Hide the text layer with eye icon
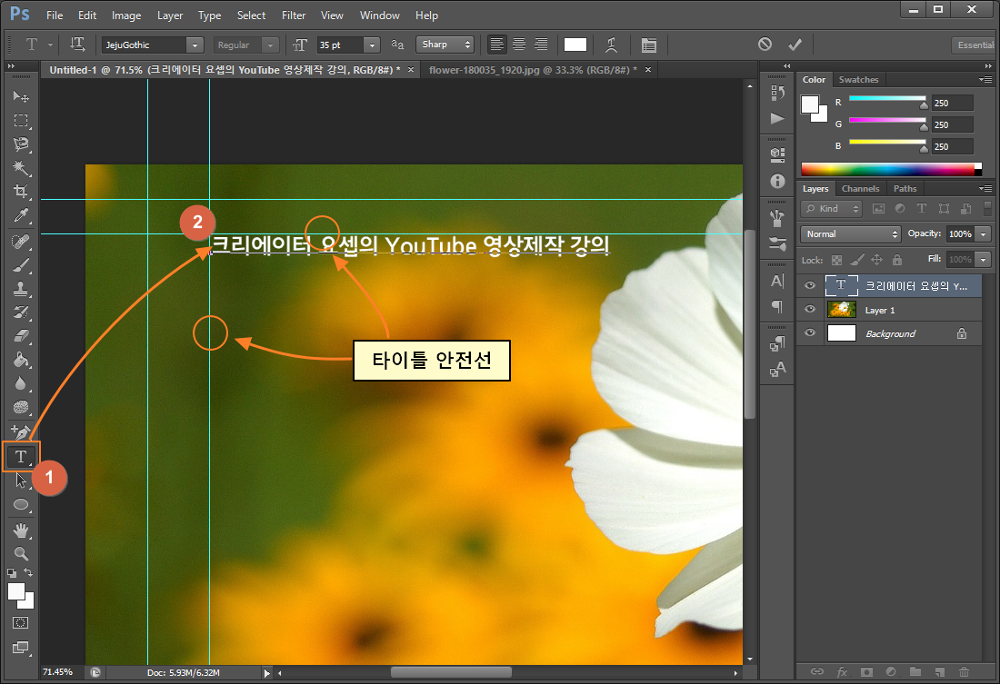The height and width of the screenshot is (684, 1000). (x=810, y=285)
